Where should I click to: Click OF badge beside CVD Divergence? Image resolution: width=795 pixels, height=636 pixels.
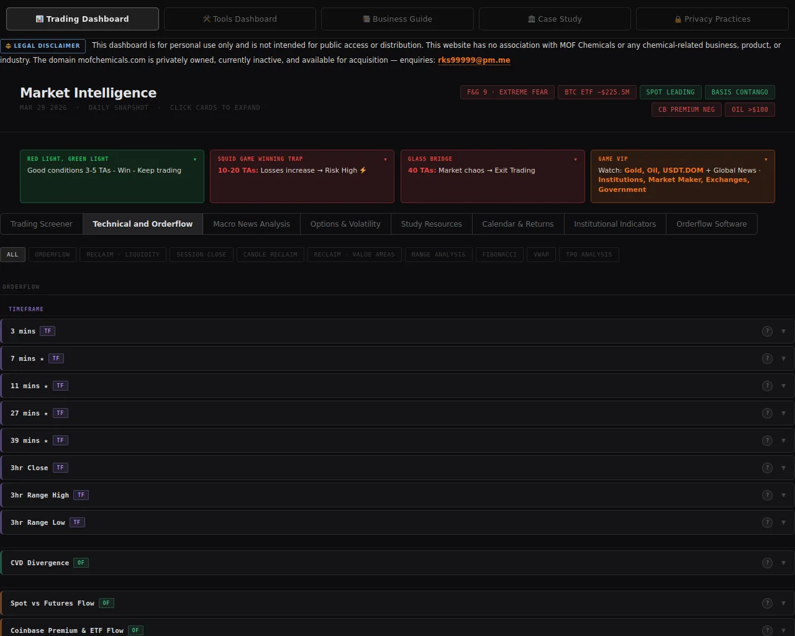pos(81,563)
